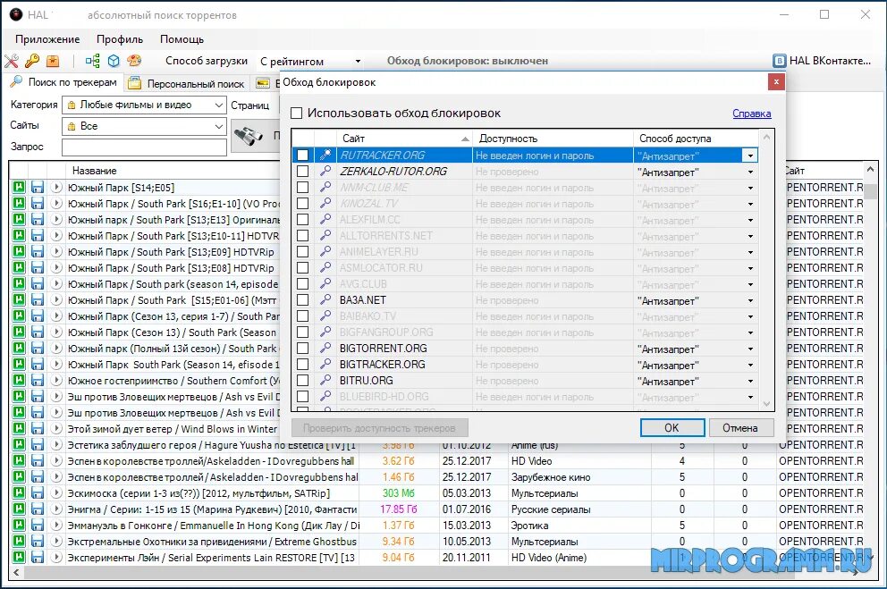Click Отмена button in dialog
Screen dimensions: 887x589
tap(740, 428)
